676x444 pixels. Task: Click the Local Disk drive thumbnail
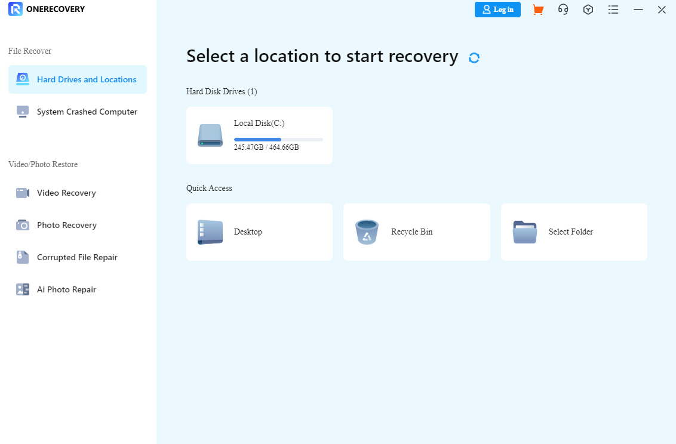[210, 135]
